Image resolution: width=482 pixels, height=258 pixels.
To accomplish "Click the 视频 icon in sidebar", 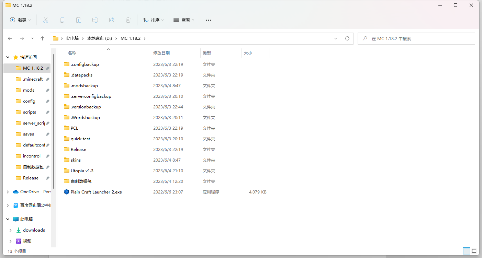I will tap(19, 241).
